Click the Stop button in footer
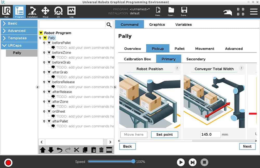260x168 pixels. pyautogui.click(x=204, y=162)
